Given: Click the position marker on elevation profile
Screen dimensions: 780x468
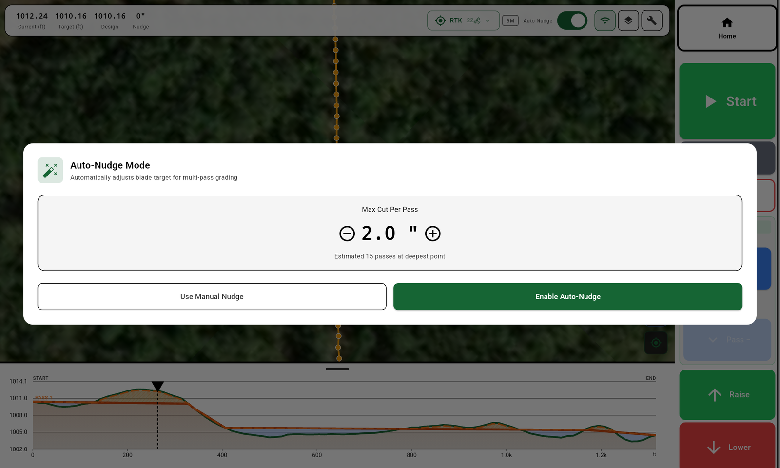Looking at the screenshot, I should (157, 386).
